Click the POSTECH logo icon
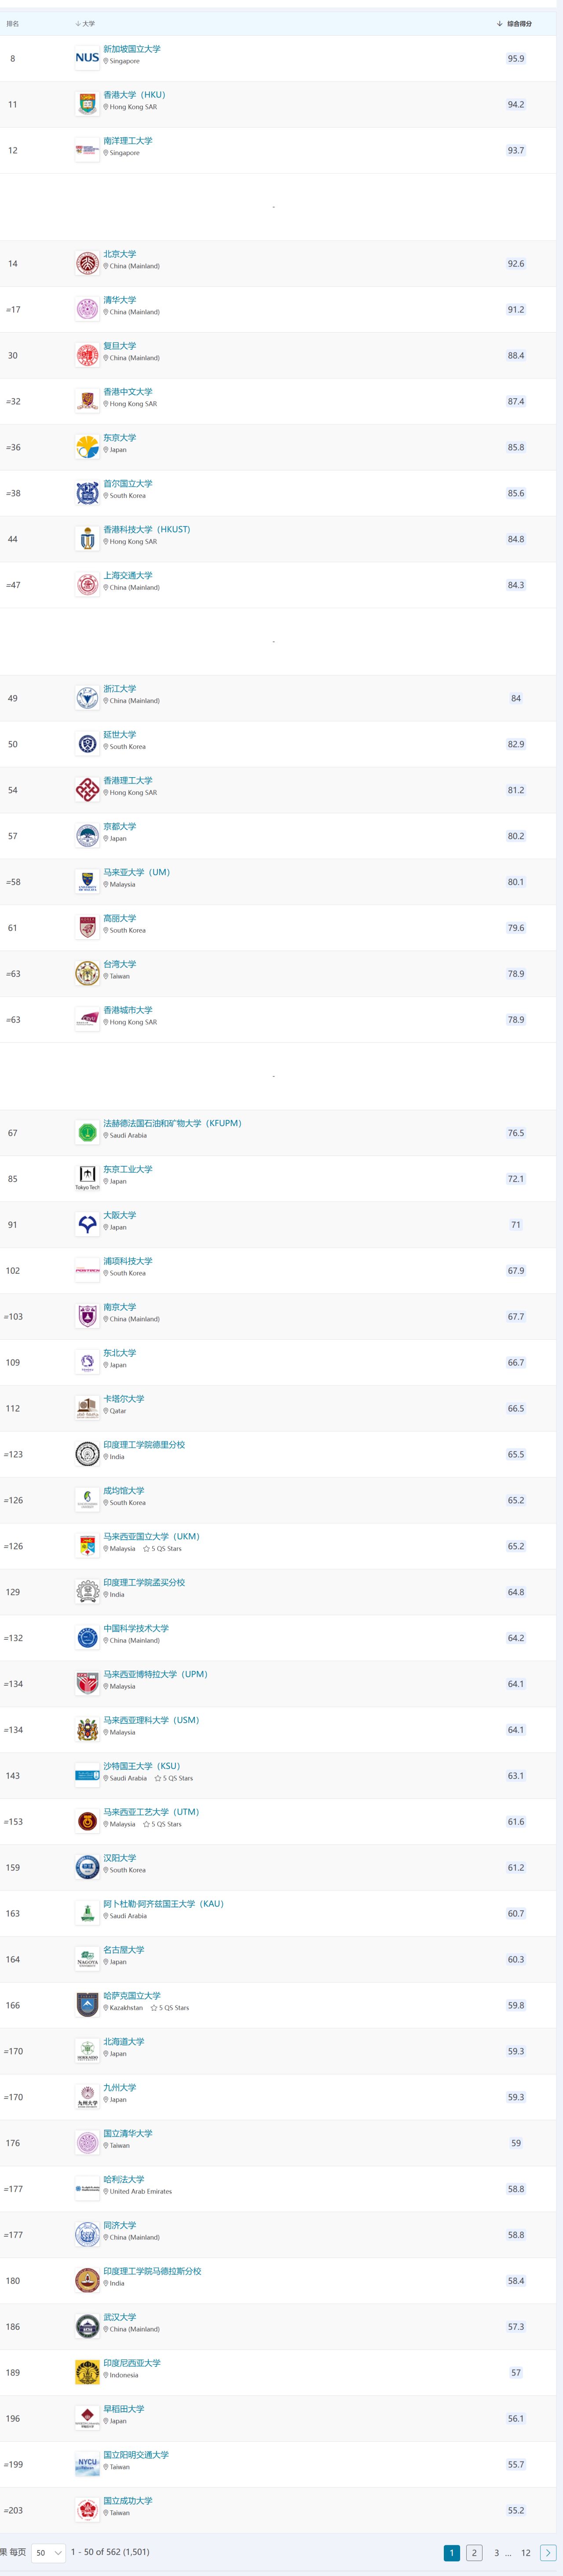Screen dimensions: 563x2576 coord(87,1270)
